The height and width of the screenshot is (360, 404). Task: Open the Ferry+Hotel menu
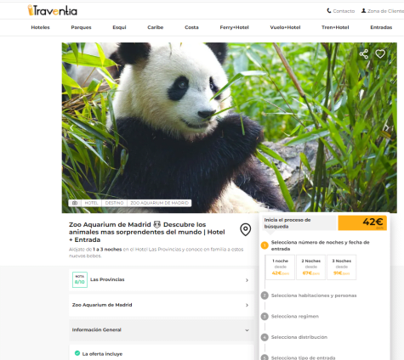pyautogui.click(x=234, y=27)
